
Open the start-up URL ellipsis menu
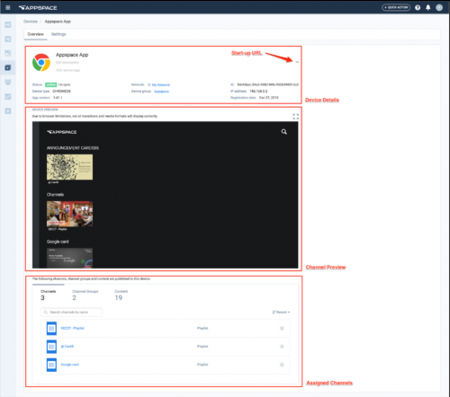297,62
